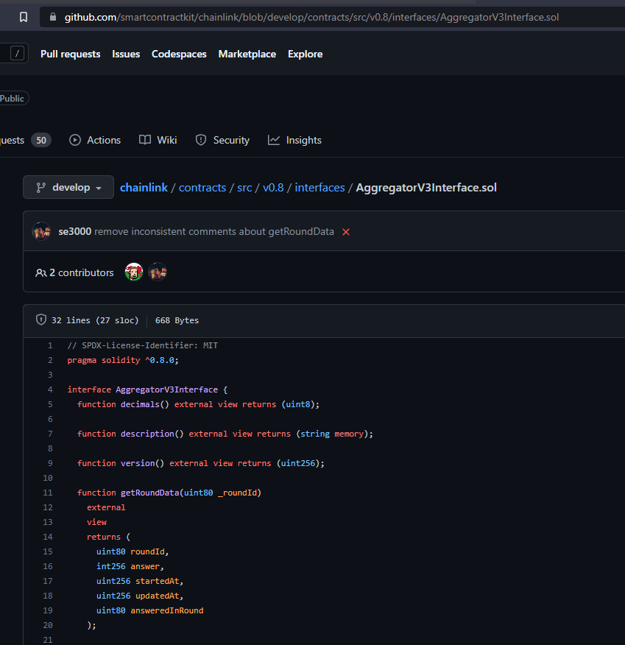Screen dimensions: 625x645
Task: Click the uint256 updatedAt code line
Action: 140,596
